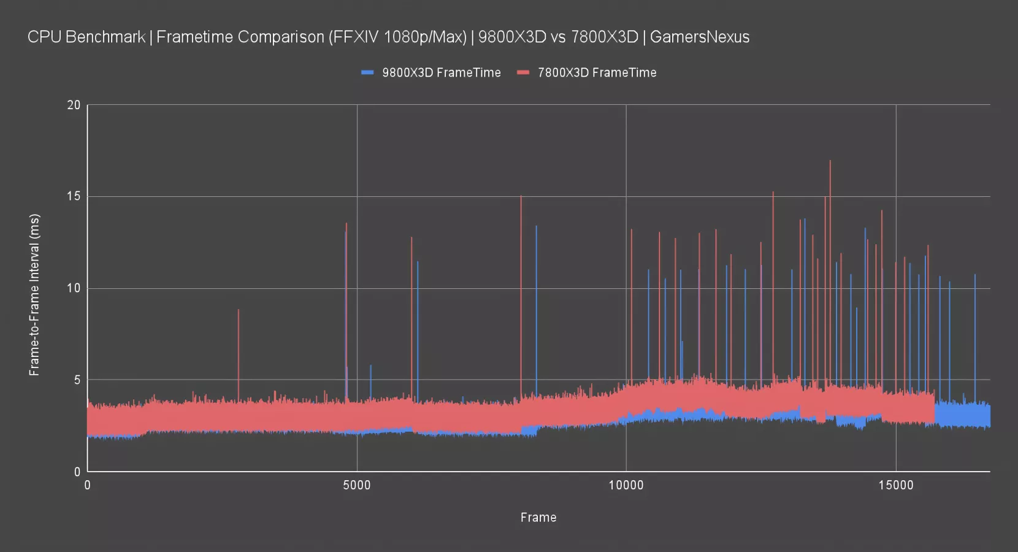This screenshot has width=1018, height=552.
Task: Click the chart title text
Action: click(388, 37)
